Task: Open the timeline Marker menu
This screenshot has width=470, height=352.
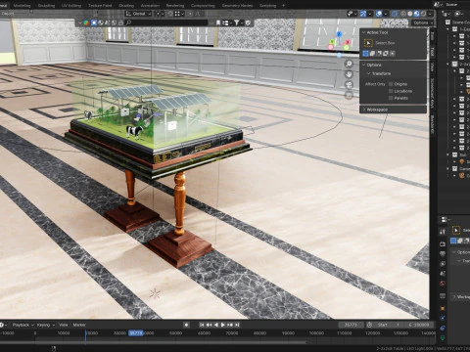Action: click(x=79, y=325)
